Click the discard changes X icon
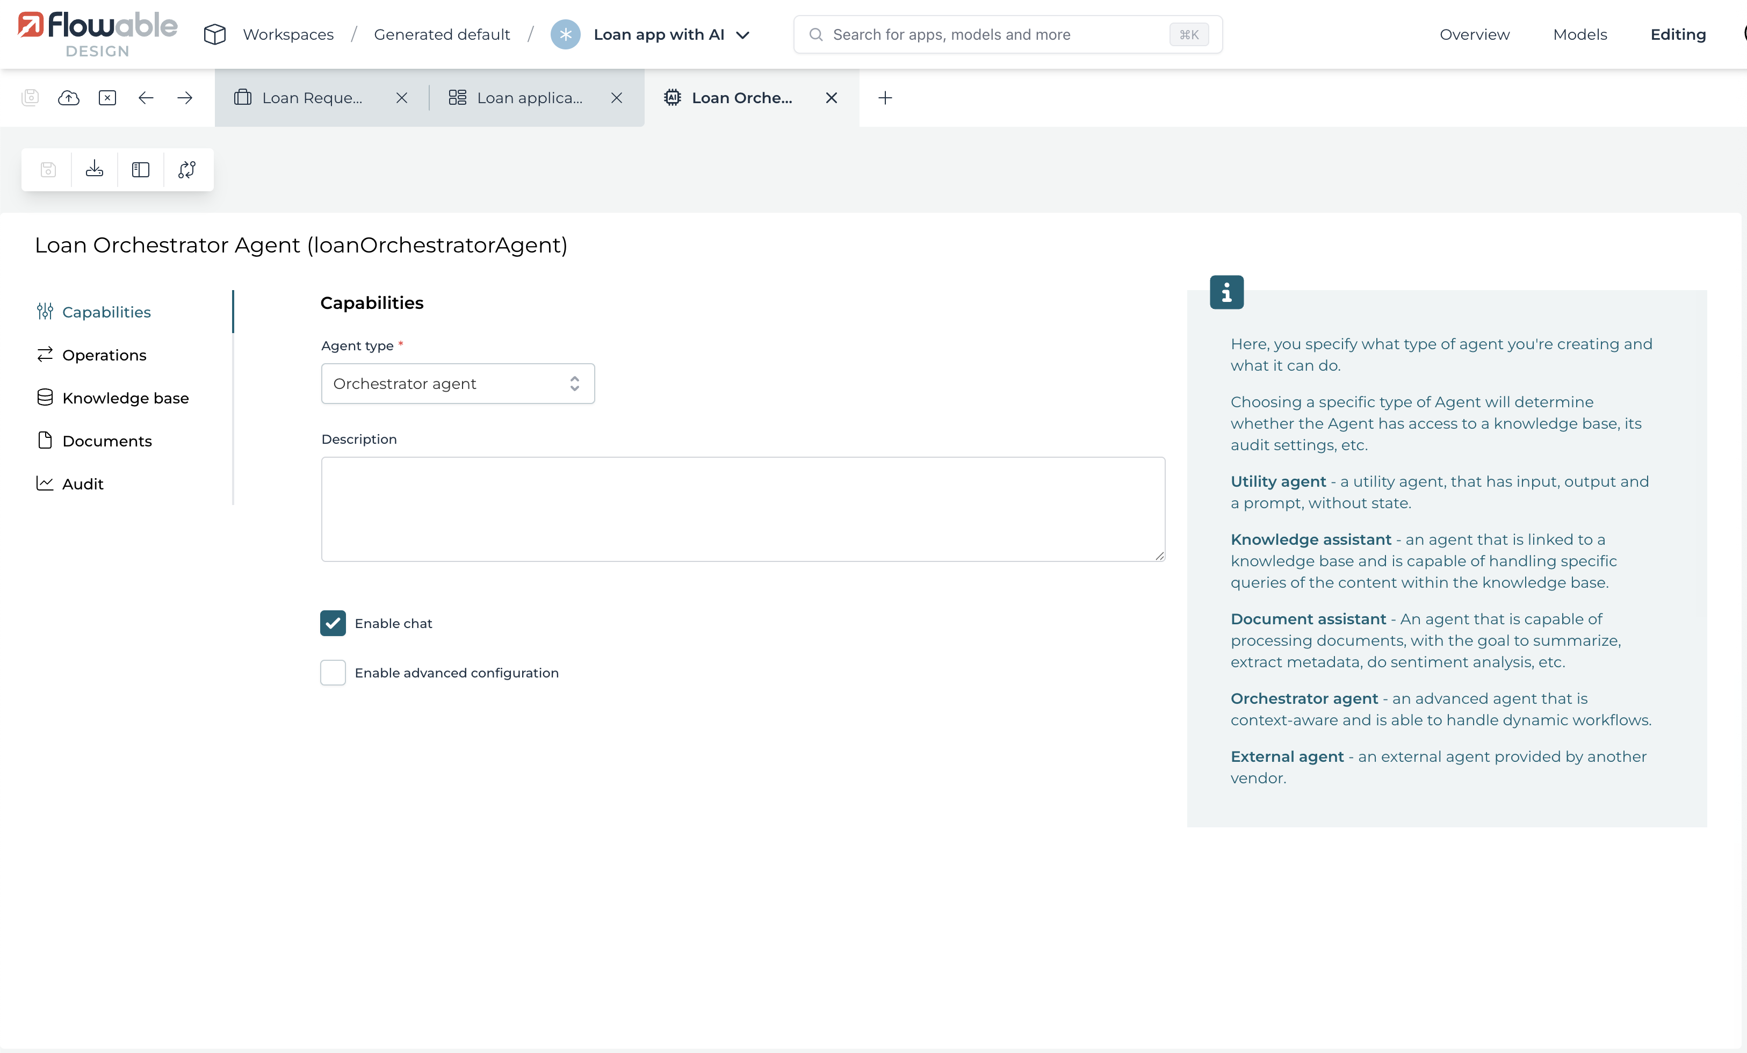1747x1053 pixels. (107, 98)
